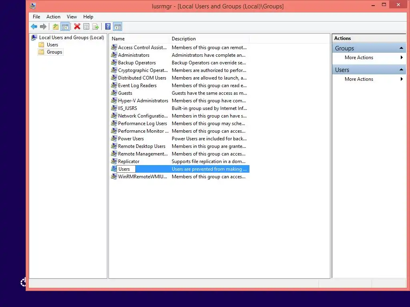Select the Performance Monitor ... group row

(x=180, y=131)
